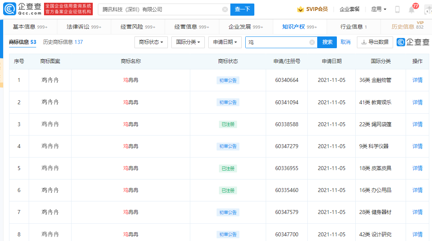Clear the company search box text
Screen dimensions: 432x241
225,9
